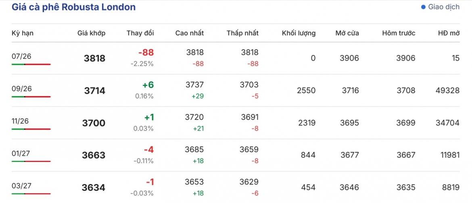
Task: Sort by Khối lượng column header
Action: tap(299, 33)
